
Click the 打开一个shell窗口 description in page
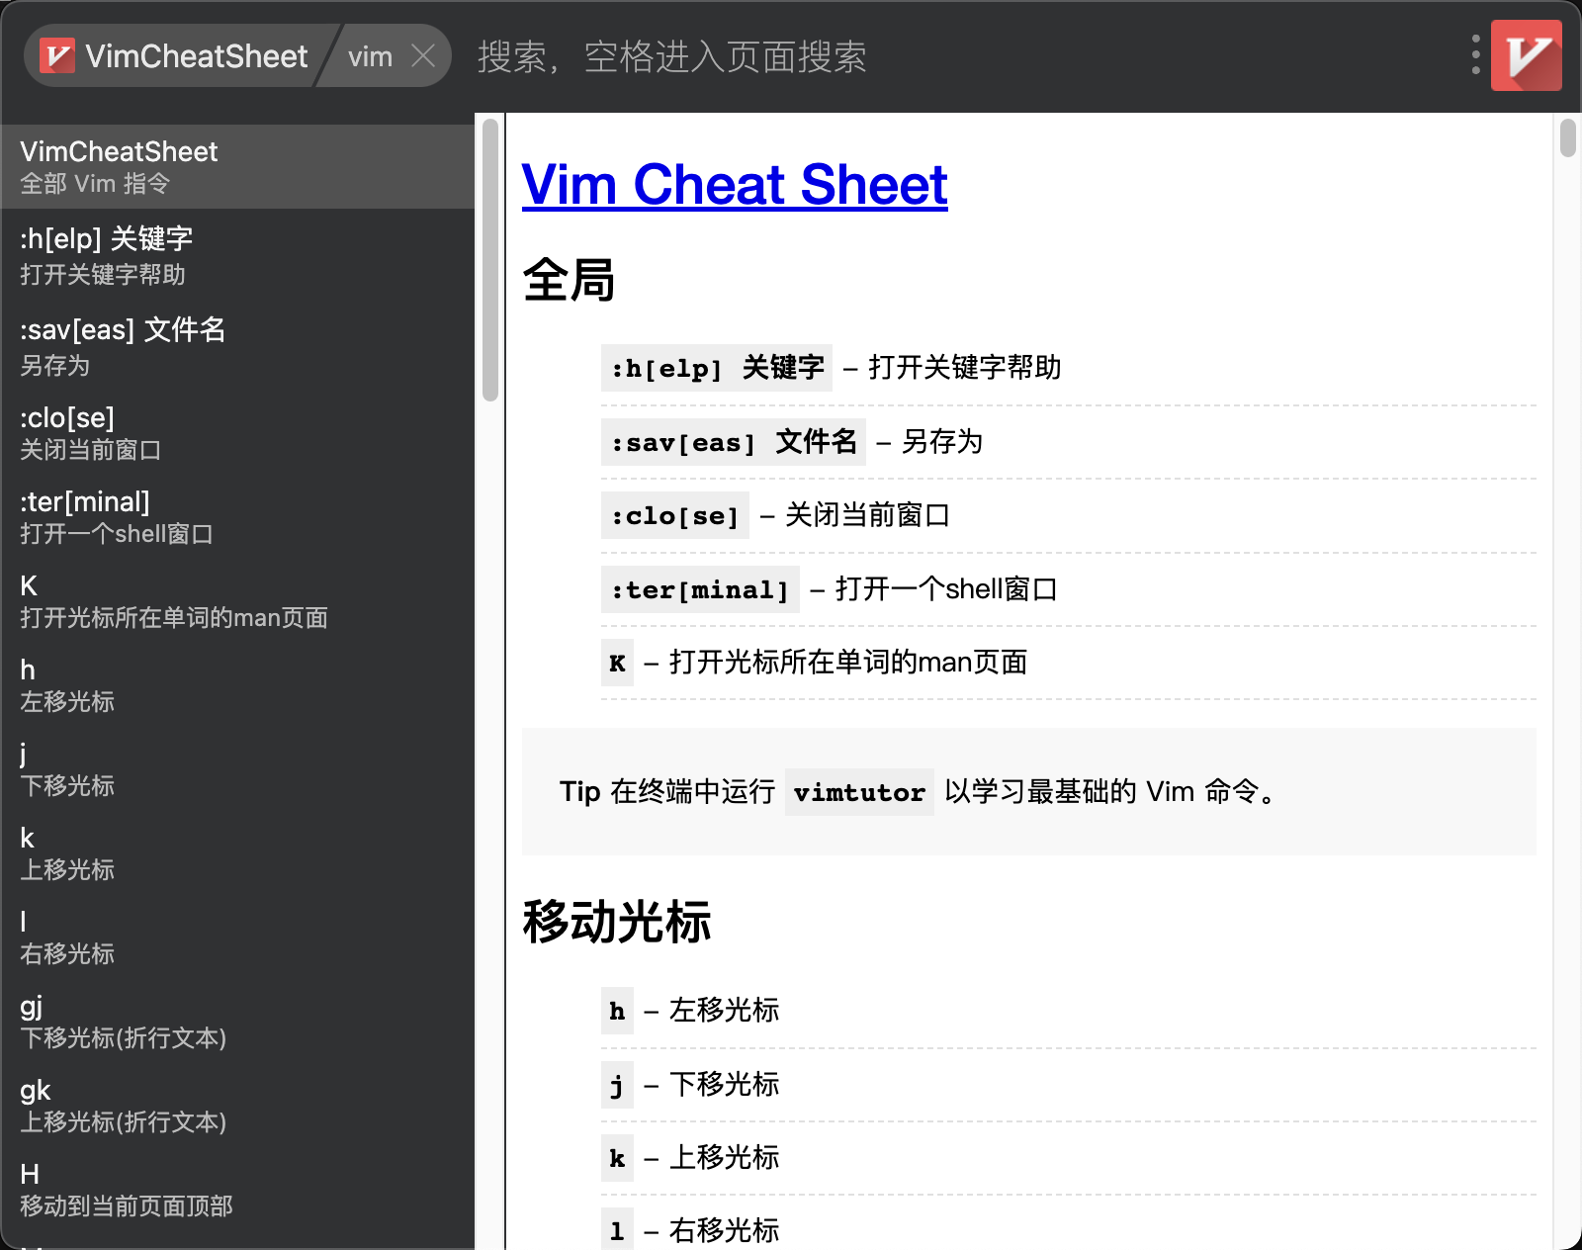pyautogui.click(x=946, y=589)
